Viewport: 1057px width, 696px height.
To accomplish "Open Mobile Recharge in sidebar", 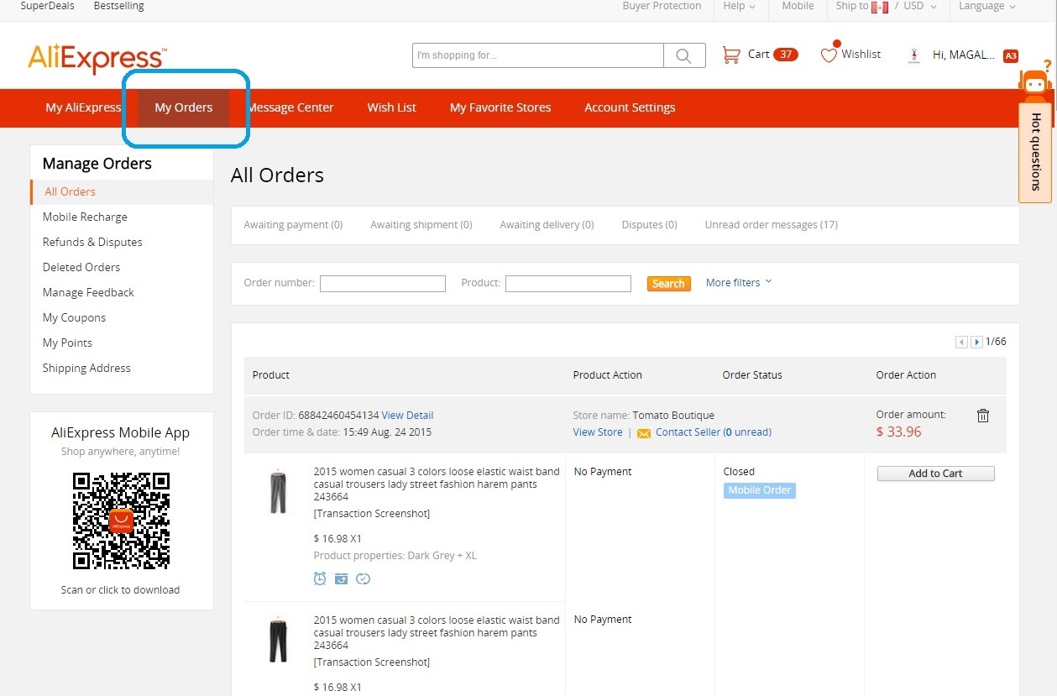I will click(x=85, y=217).
